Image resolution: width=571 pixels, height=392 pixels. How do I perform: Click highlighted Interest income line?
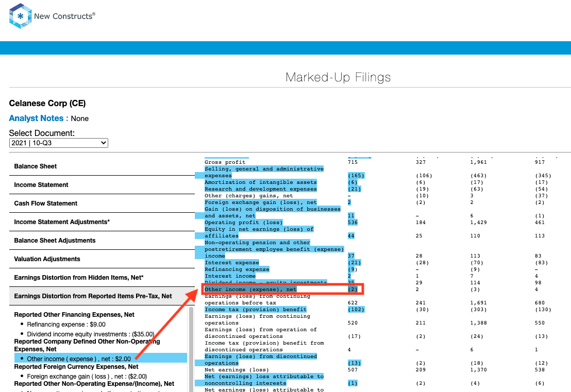(230, 276)
